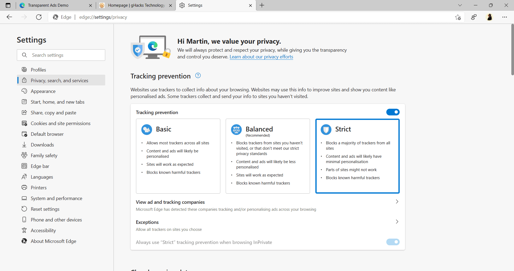Screen dimensions: 514x271
Task: Open the Profiles settings section
Action: point(39,70)
